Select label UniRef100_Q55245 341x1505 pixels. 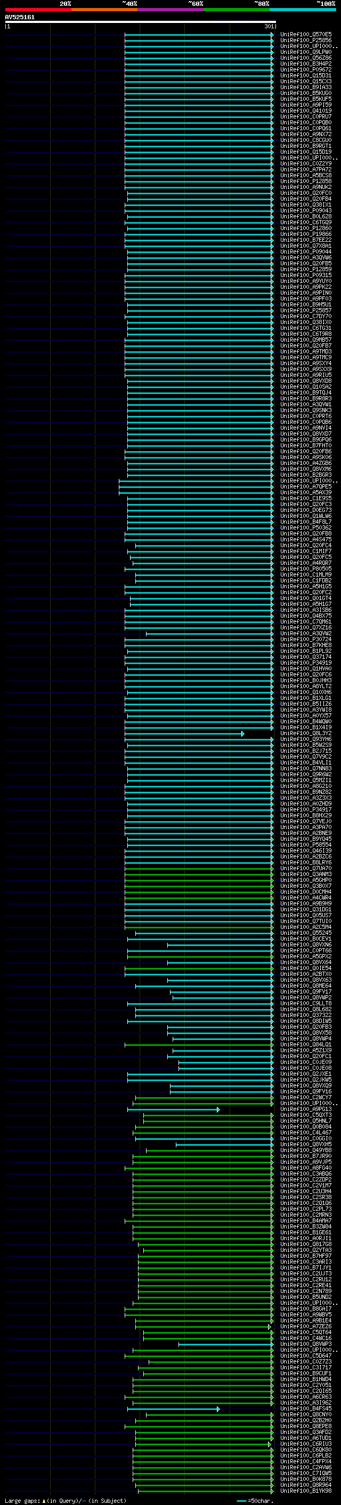point(305,933)
